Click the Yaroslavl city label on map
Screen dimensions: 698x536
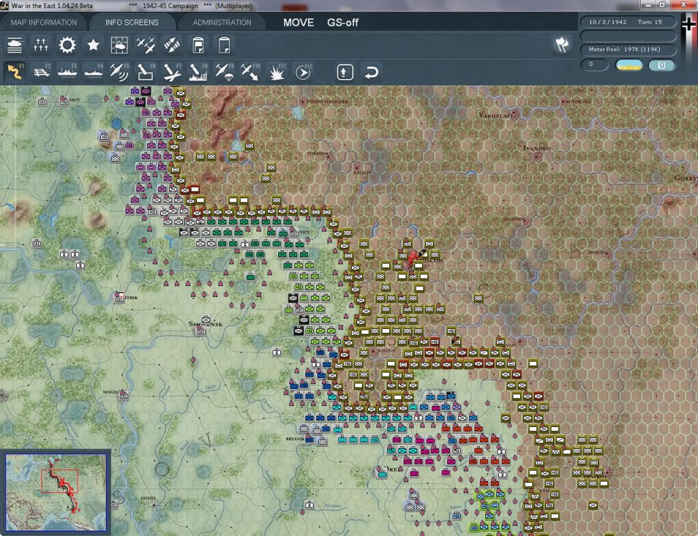click(x=496, y=115)
